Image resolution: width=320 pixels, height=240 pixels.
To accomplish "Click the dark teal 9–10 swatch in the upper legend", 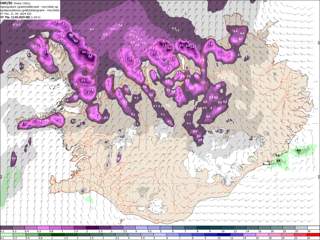I will coord(215,228).
